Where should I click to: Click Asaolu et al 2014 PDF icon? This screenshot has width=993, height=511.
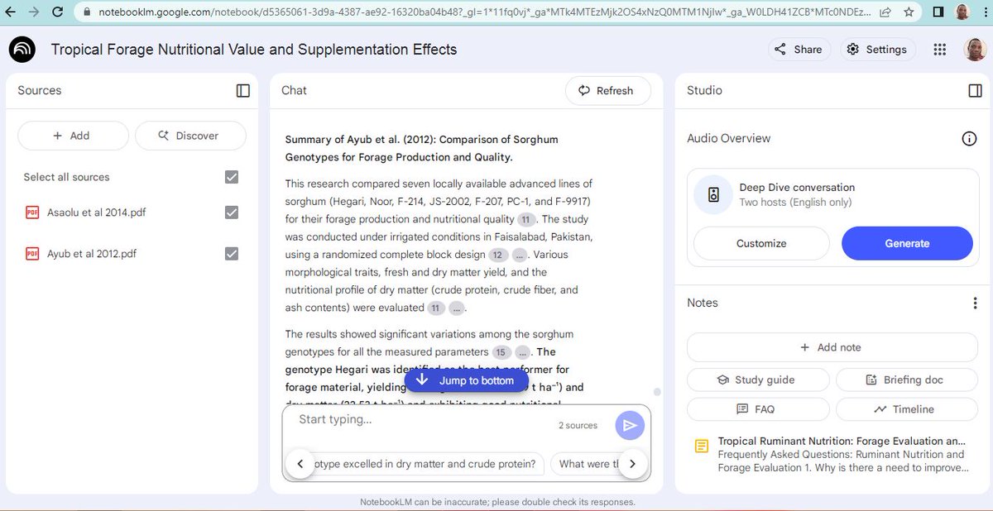click(32, 213)
